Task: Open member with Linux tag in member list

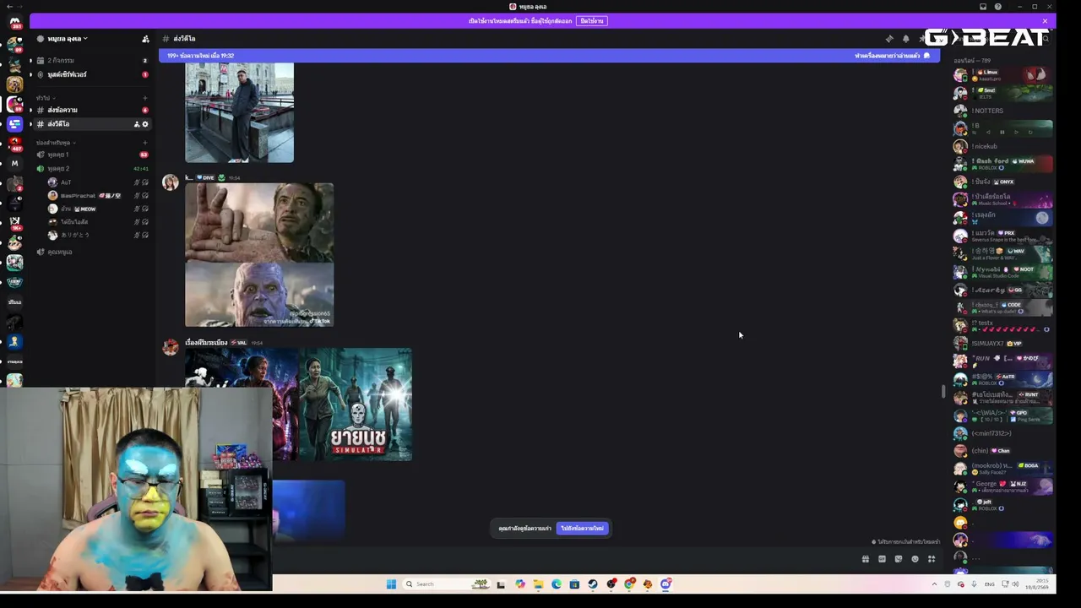Action: [x=1003, y=75]
